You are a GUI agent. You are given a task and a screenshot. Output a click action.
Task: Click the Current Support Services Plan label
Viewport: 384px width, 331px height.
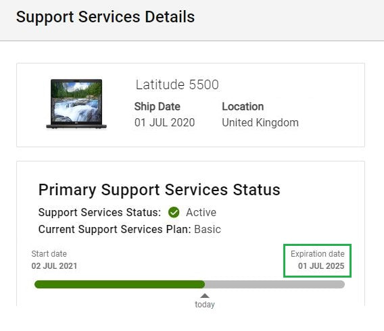pos(115,230)
